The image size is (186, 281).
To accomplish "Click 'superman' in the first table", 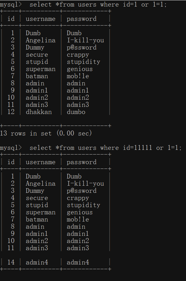I will click(x=41, y=69).
